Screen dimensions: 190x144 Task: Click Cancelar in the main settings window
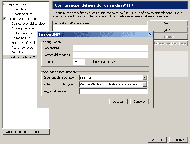178,140
